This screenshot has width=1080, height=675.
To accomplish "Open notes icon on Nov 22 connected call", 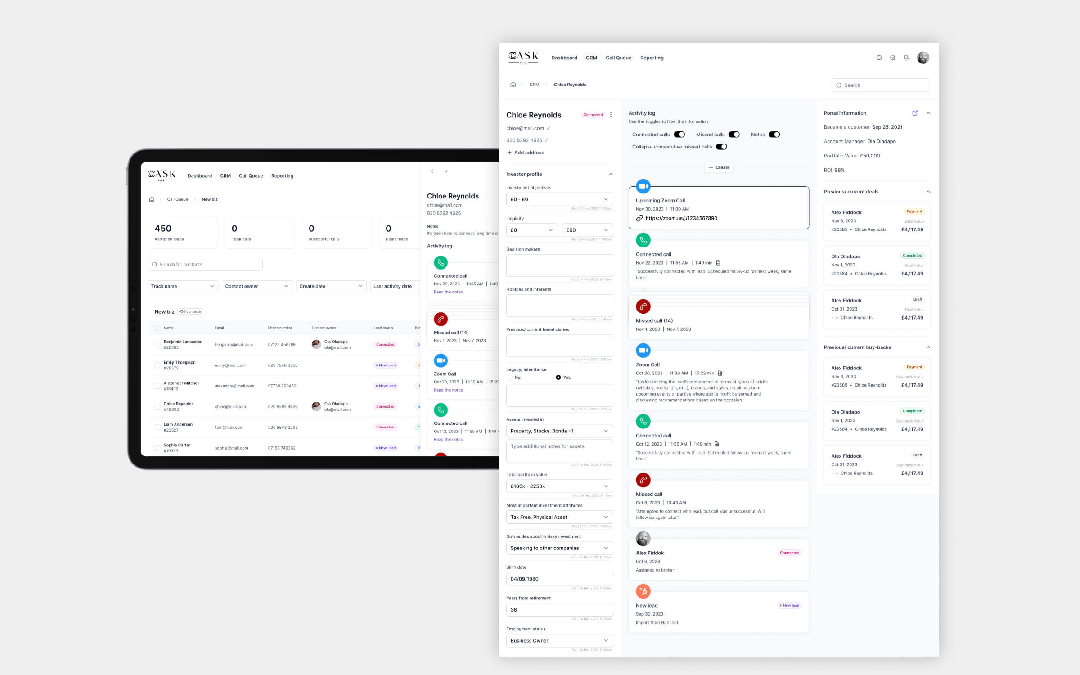I will 718,263.
